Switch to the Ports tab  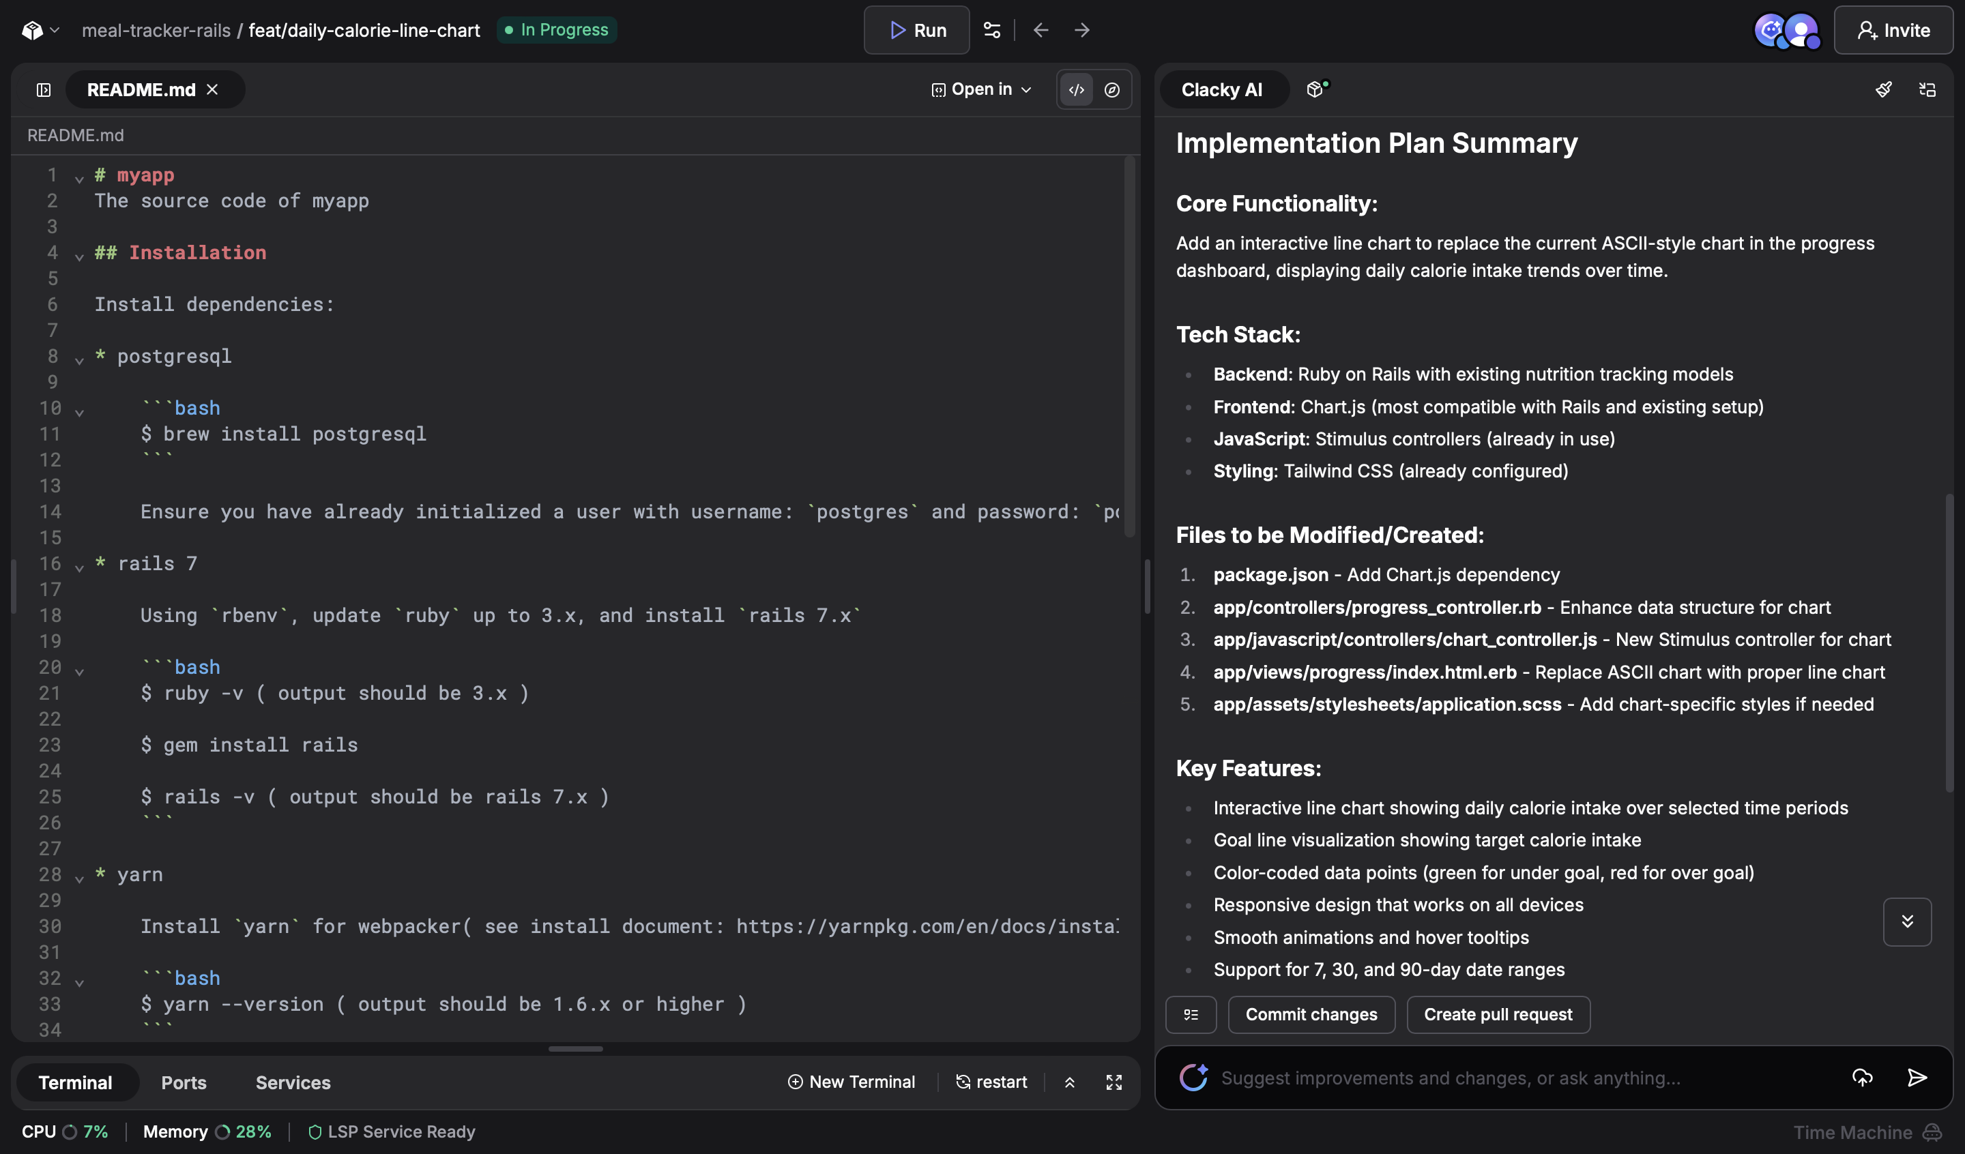click(x=184, y=1082)
